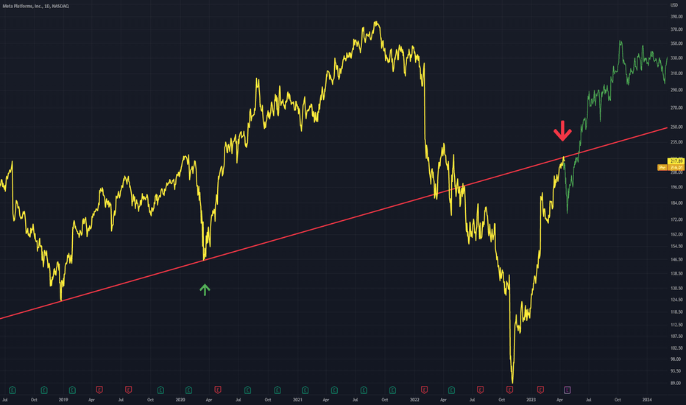Click the chart title 'Meta Platforms, Inc., 1D, NASDAQ'

[35, 6]
